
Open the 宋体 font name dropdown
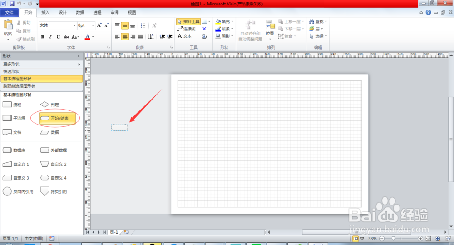click(x=74, y=25)
